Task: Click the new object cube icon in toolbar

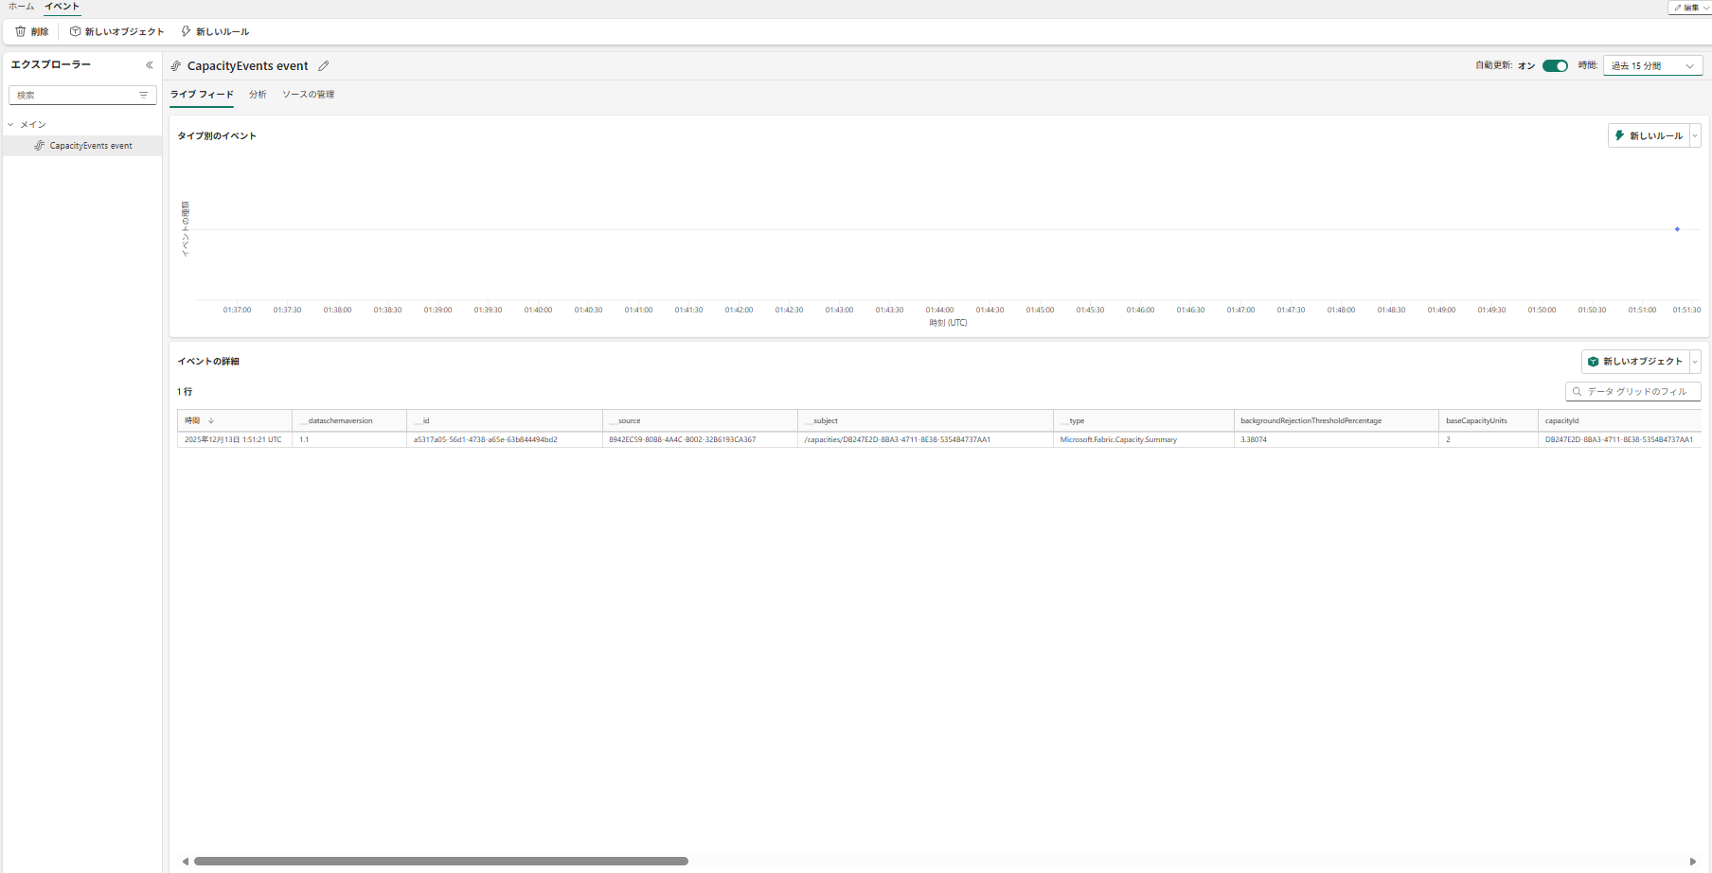Action: click(x=75, y=31)
